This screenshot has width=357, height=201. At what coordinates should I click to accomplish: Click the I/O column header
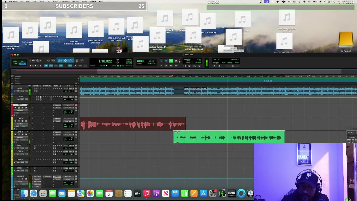pyautogui.click(x=68, y=86)
